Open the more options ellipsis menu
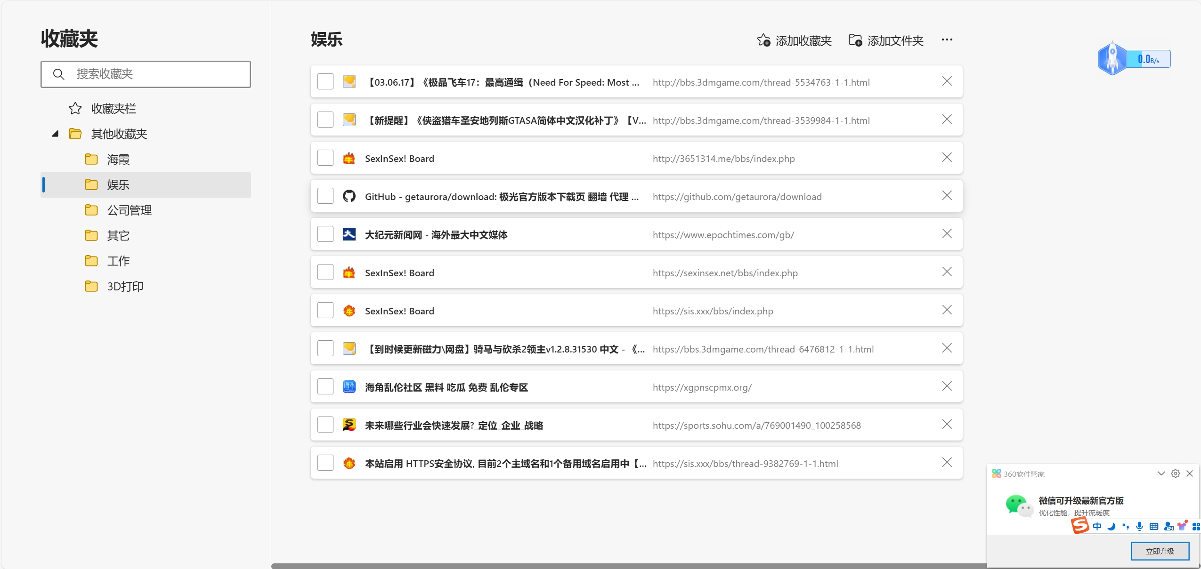1201x569 pixels. coord(947,40)
